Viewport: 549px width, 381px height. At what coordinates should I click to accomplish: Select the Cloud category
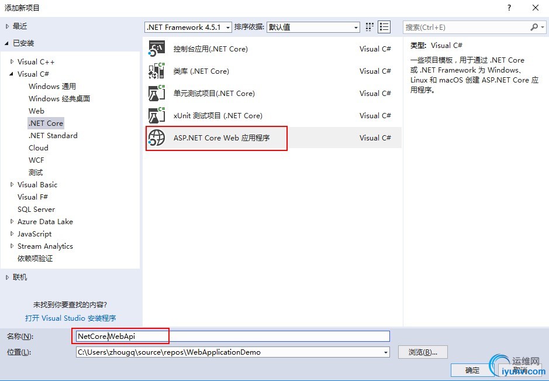(x=39, y=147)
